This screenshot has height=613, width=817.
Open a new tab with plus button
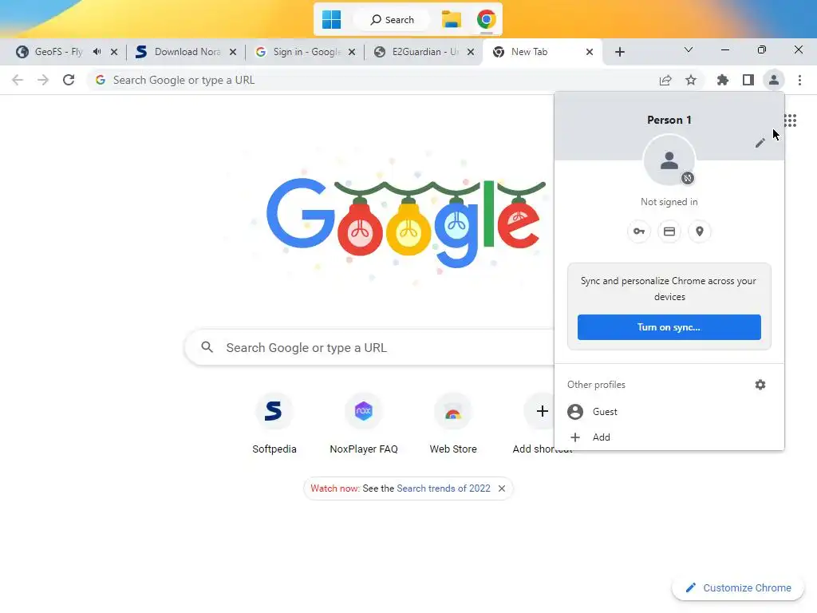point(619,52)
